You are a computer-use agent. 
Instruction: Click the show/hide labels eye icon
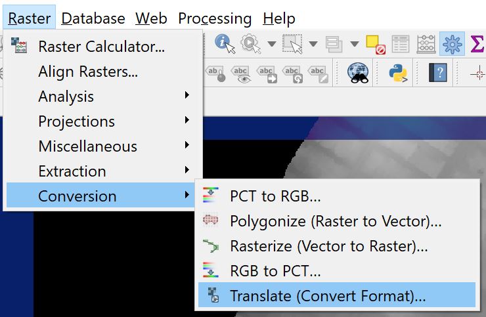point(241,74)
